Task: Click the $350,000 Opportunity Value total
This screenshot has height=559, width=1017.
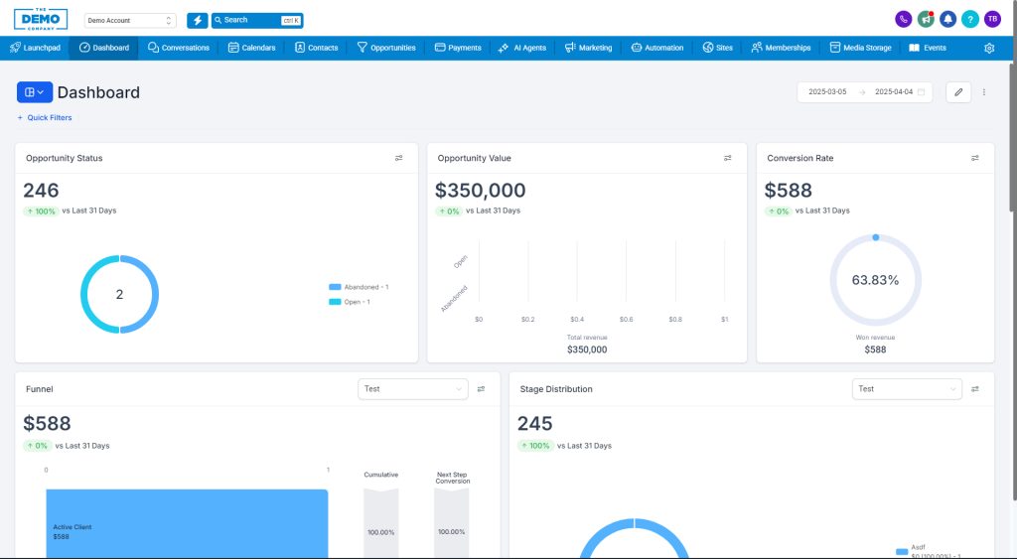Action: (x=480, y=191)
